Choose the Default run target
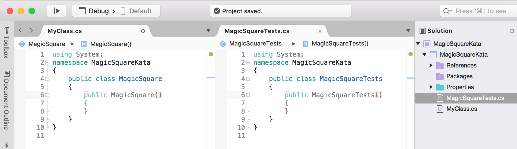 point(137,11)
